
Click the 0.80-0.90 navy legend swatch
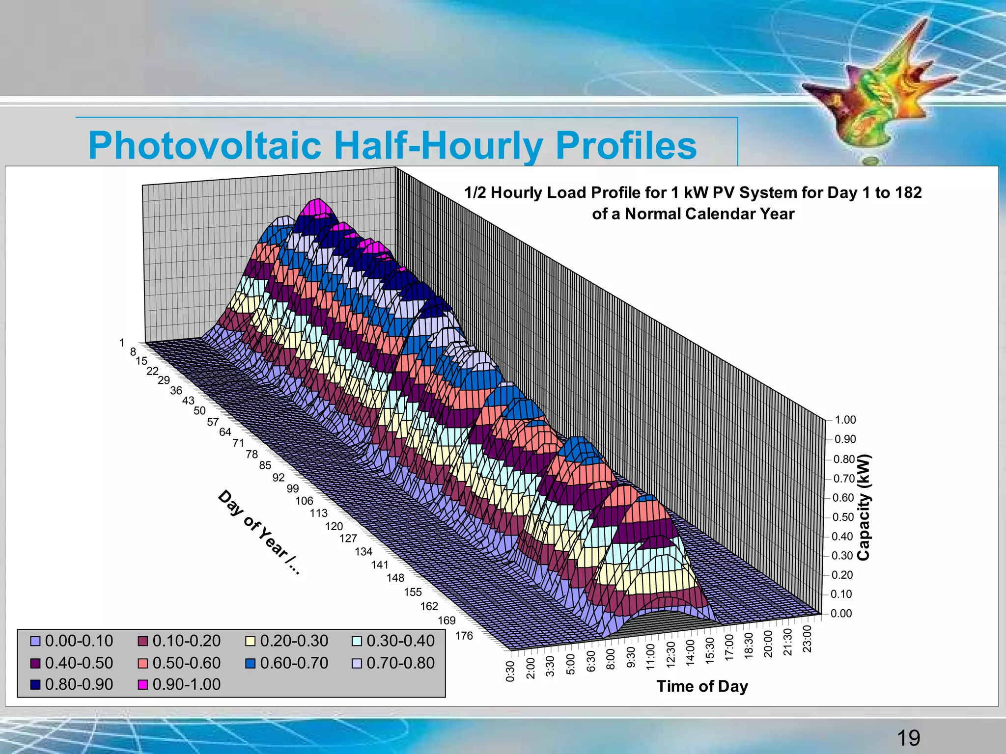click(x=35, y=685)
